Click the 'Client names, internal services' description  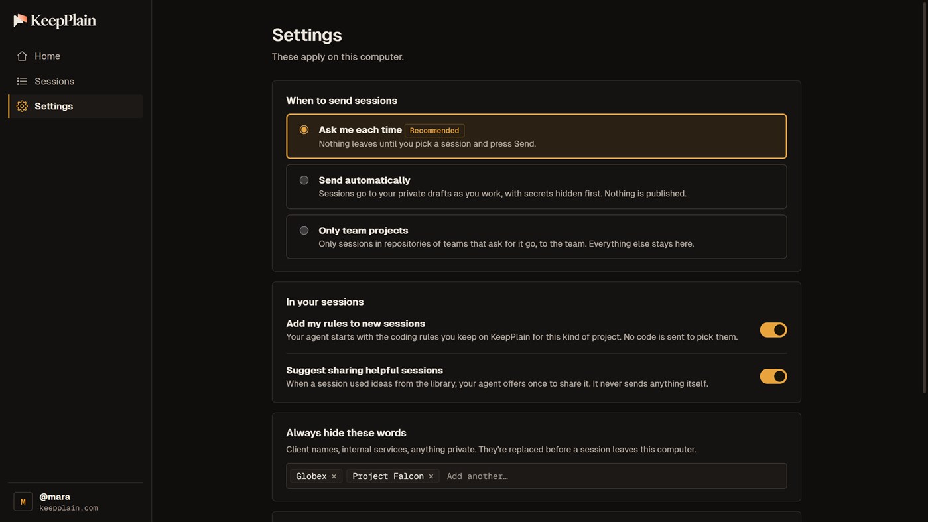point(491,450)
